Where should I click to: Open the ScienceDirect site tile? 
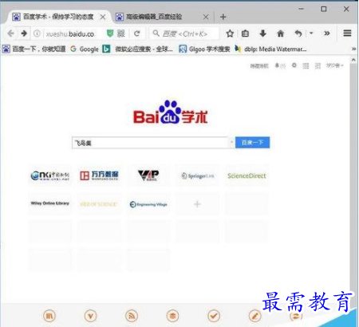[247, 175]
